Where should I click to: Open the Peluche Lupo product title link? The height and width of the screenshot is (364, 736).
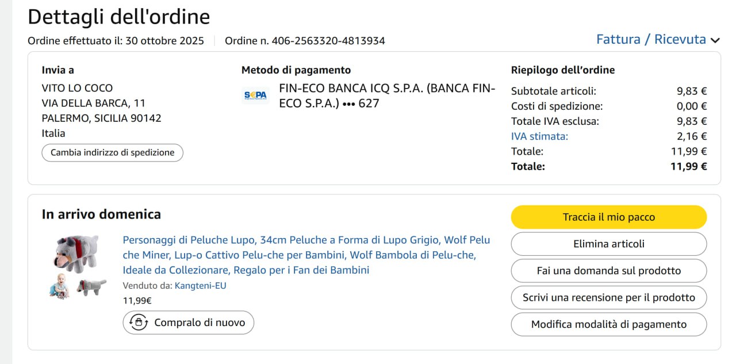coord(306,255)
